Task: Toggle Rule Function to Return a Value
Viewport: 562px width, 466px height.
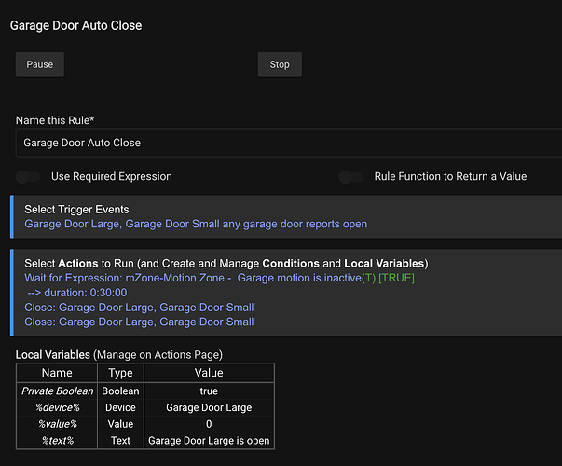Action: (x=351, y=176)
